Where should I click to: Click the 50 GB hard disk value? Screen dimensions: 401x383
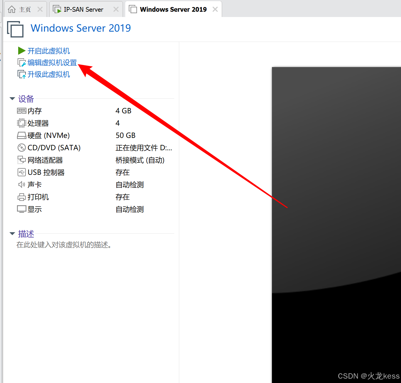point(126,136)
